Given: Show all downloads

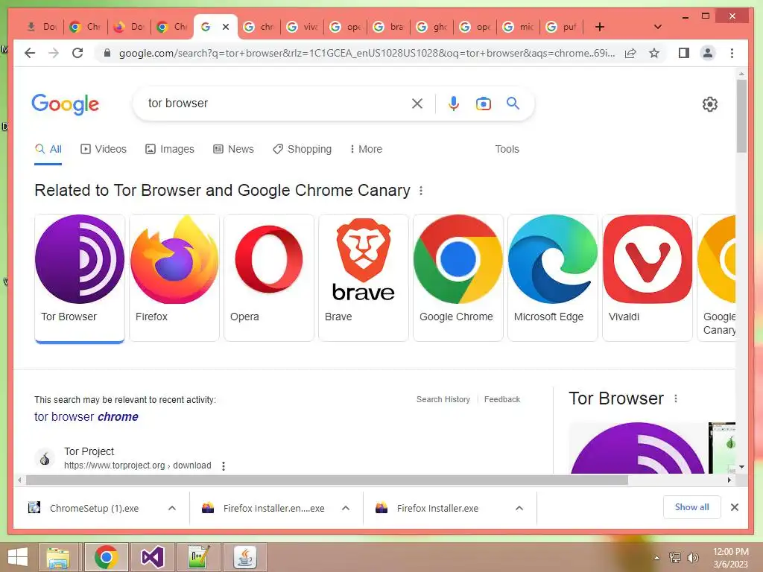Looking at the screenshot, I should tap(692, 507).
